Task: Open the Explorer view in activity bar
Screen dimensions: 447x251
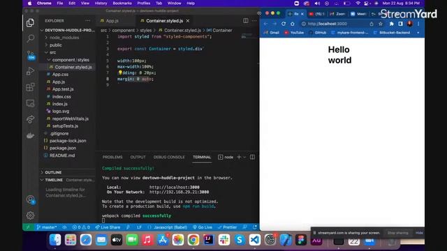Action: [x=30, y=22]
